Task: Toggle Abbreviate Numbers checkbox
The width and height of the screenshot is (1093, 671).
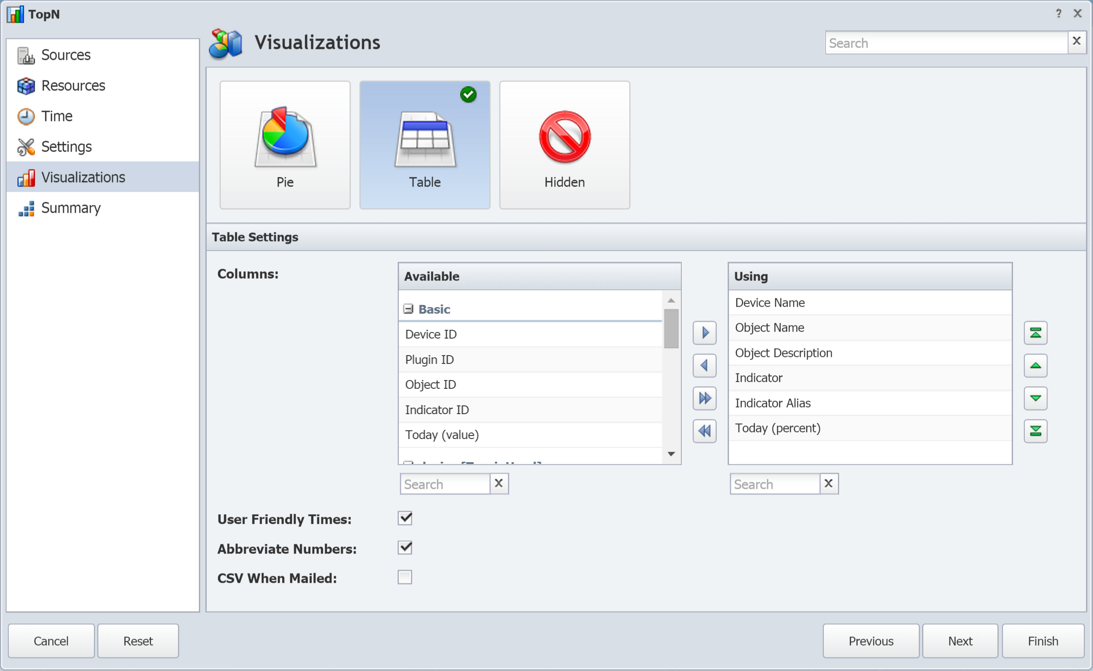Action: (405, 548)
